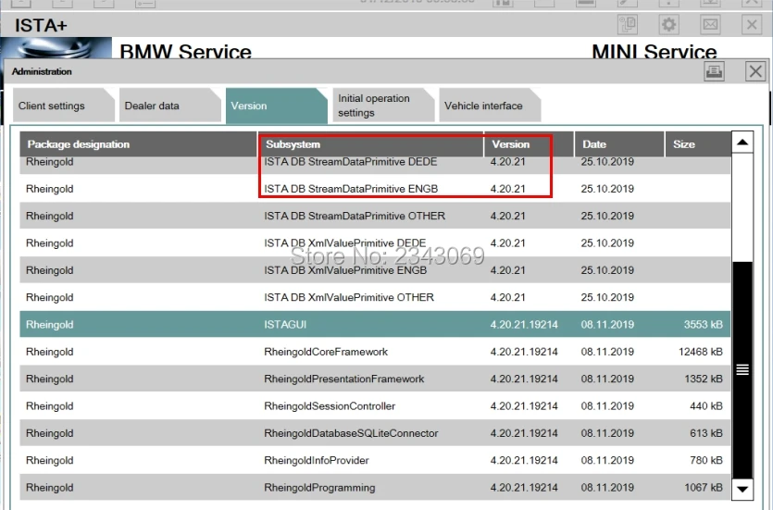Select the RheingoldDatabaseSQLiteConnector entry
This screenshot has height=510, width=773.
point(351,433)
